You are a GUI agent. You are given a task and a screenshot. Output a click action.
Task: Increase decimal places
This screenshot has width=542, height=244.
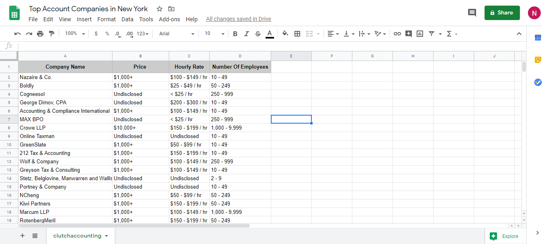coord(129,34)
